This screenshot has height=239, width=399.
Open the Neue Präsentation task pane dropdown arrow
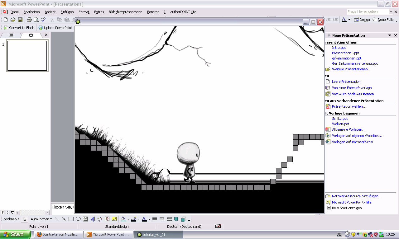390,35
